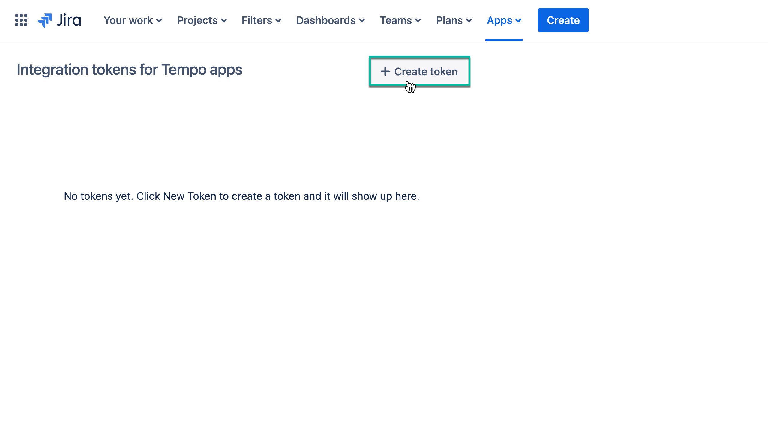Screen dimensions: 768x432
Task: Open the Filters dropdown arrow
Action: 279,21
